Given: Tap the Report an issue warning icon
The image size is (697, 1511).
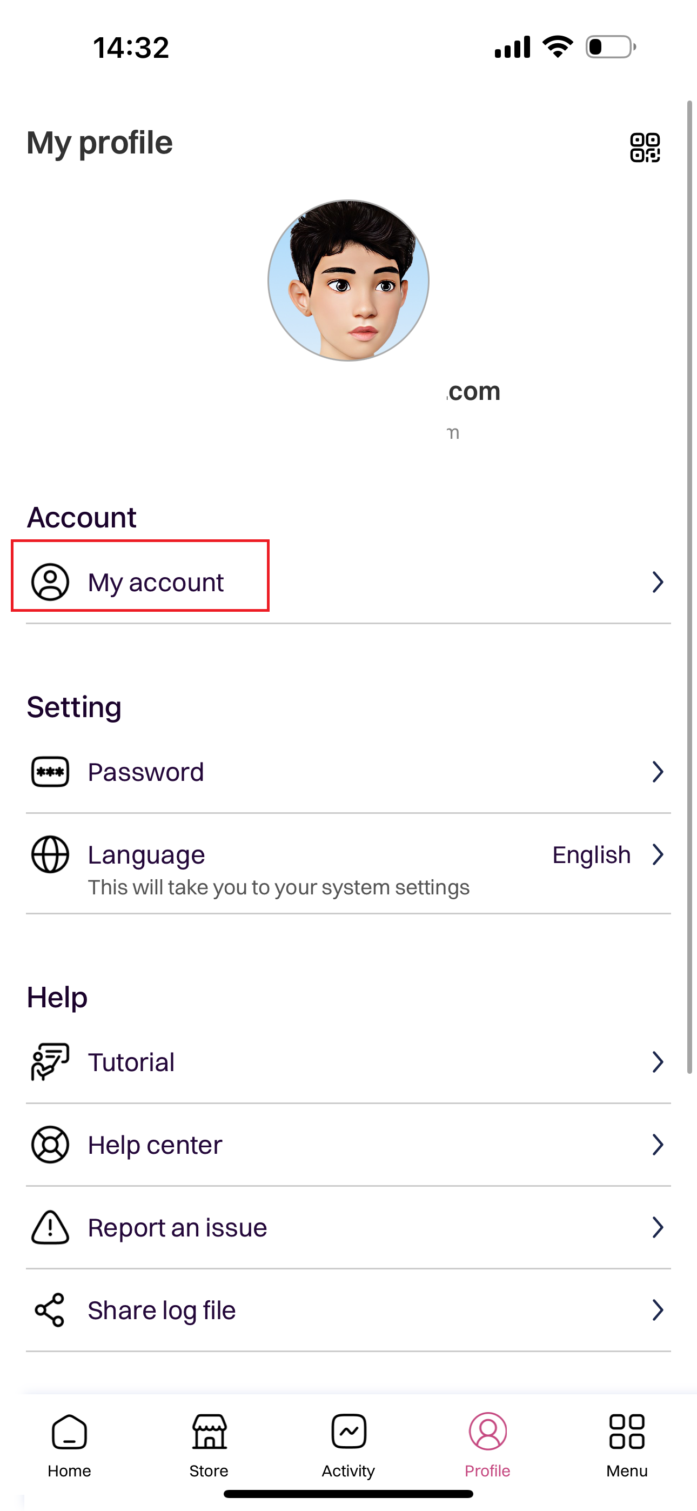Looking at the screenshot, I should tap(50, 1227).
